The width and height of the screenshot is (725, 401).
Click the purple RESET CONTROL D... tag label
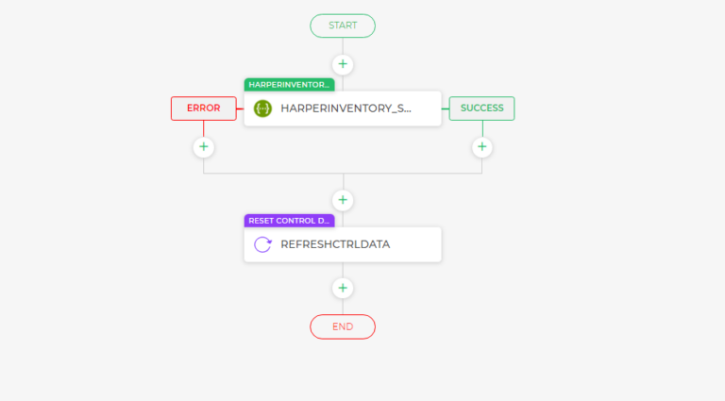coord(289,221)
